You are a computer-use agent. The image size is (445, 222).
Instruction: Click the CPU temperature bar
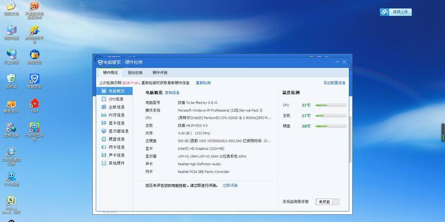[330, 105]
